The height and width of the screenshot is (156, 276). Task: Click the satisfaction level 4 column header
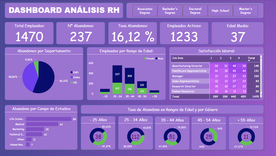[x=239, y=58]
